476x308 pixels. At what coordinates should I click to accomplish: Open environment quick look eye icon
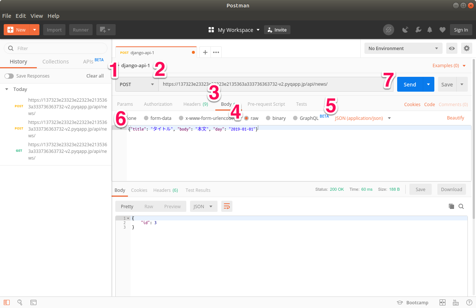point(452,48)
